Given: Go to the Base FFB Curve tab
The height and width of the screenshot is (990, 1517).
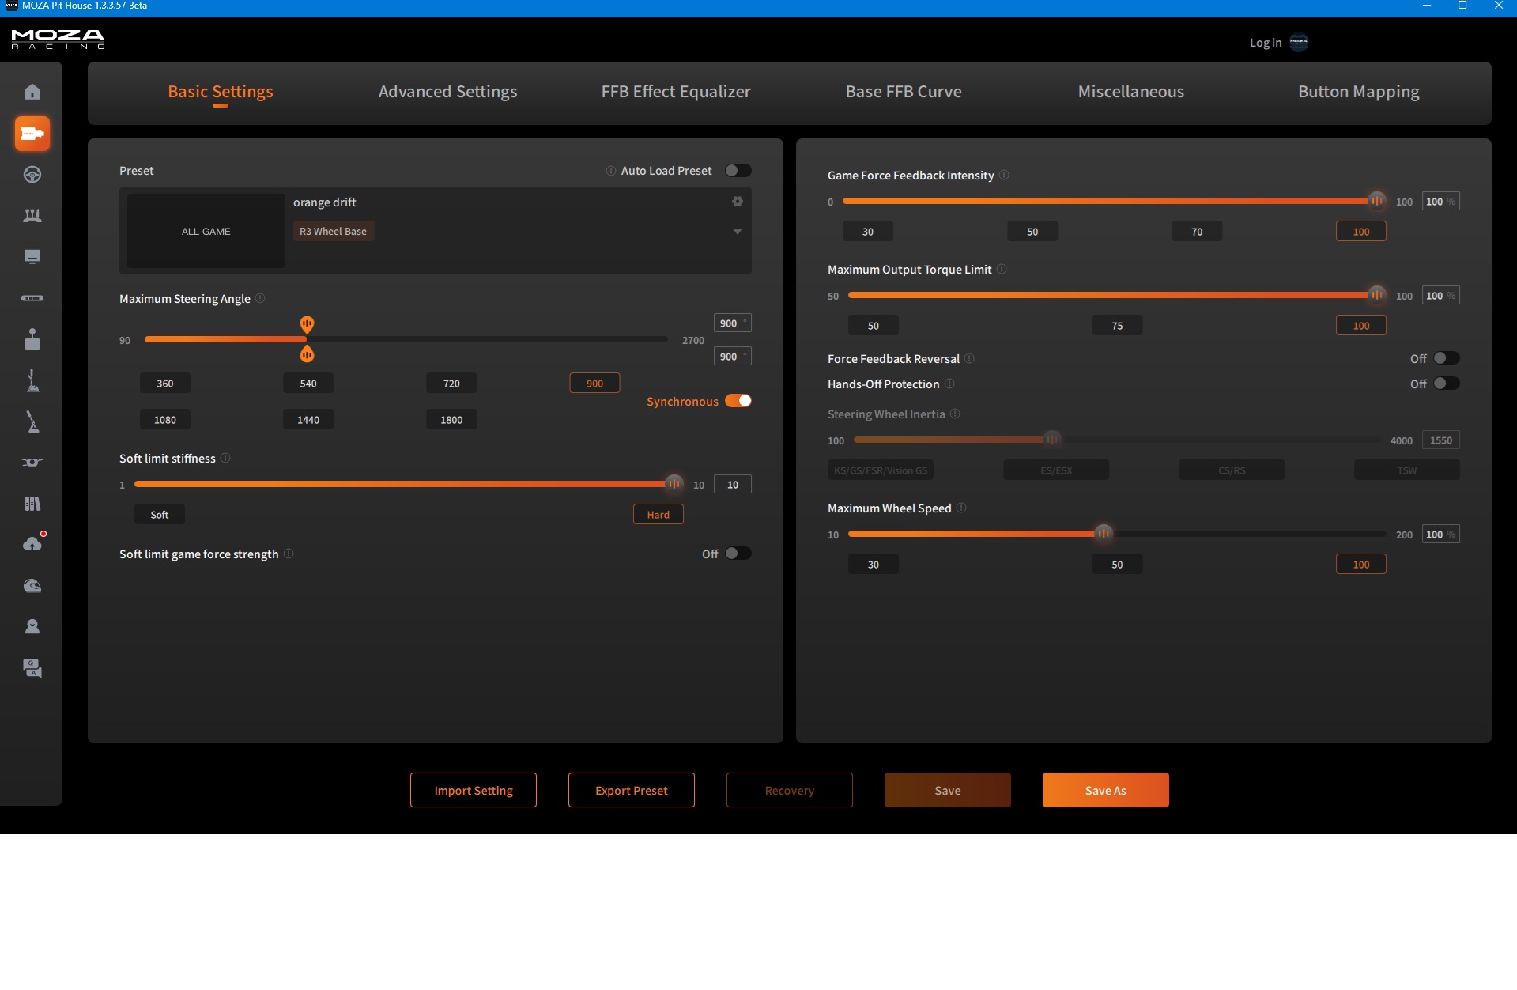Looking at the screenshot, I should (904, 92).
